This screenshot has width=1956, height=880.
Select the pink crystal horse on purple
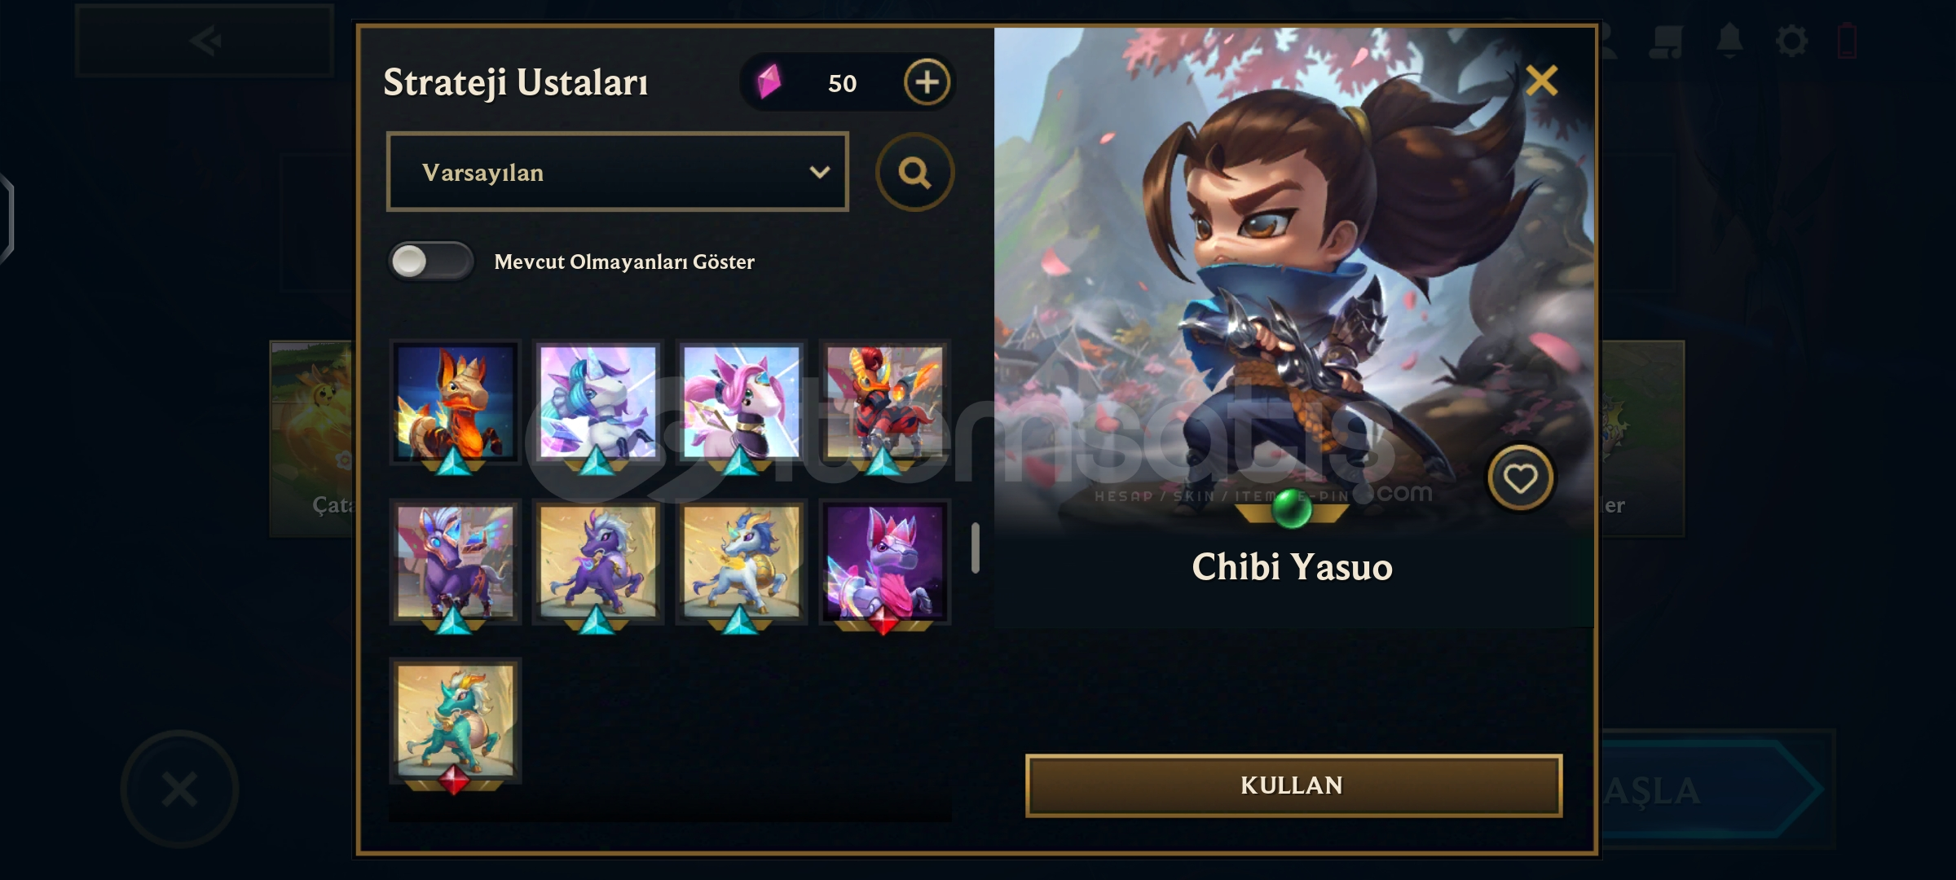click(884, 562)
